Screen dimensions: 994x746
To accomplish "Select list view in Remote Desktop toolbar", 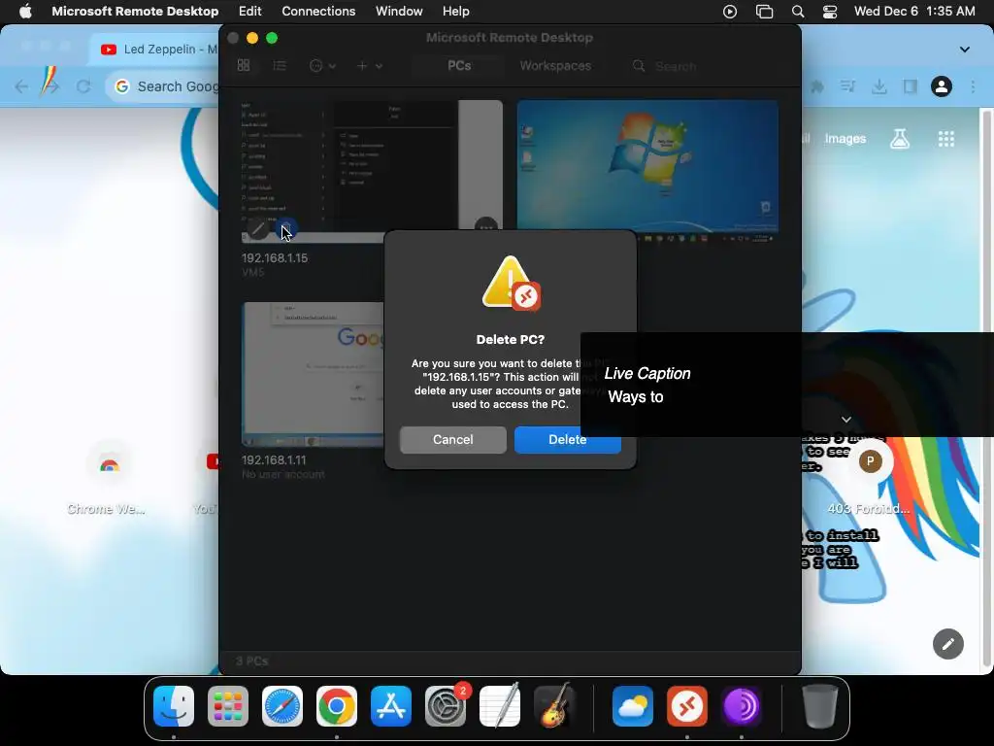I will tap(280, 65).
